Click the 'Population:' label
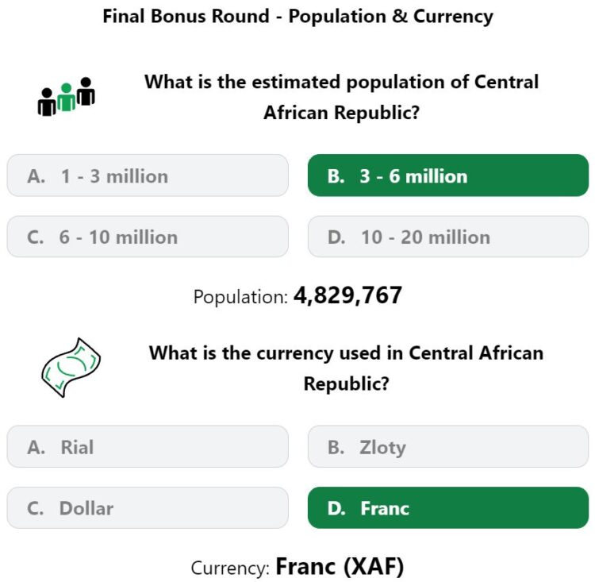This screenshot has width=595, height=582. [240, 297]
